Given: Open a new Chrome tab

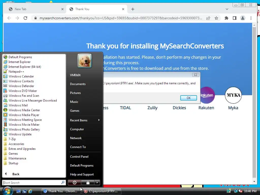Looking at the screenshot, I should tap(133, 9).
